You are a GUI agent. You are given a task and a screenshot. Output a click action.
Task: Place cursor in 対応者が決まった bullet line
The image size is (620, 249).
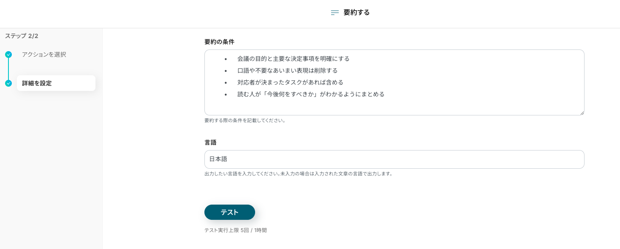coord(290,82)
